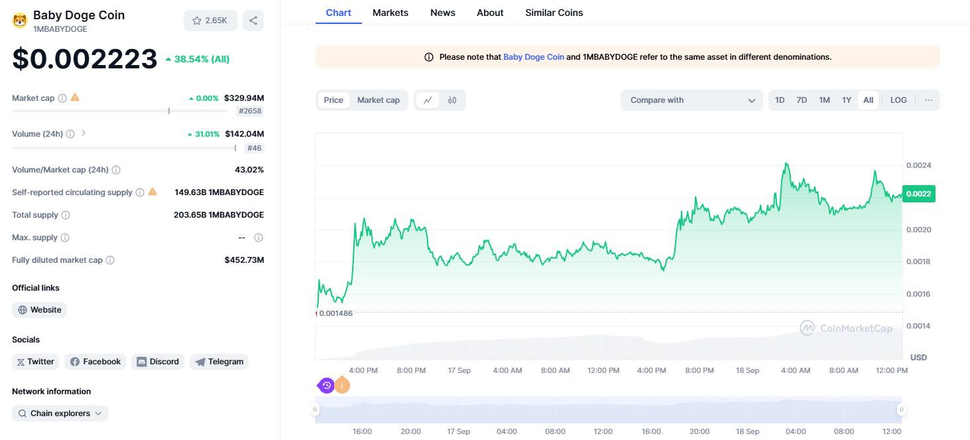Viewport: 970px width, 440px height.
Task: Switch to the Markets tab
Action: coord(391,13)
